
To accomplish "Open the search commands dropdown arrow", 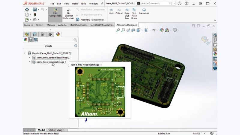I will (x=174, y=3).
